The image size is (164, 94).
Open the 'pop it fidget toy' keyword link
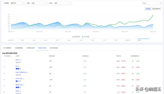click(x=21, y=72)
